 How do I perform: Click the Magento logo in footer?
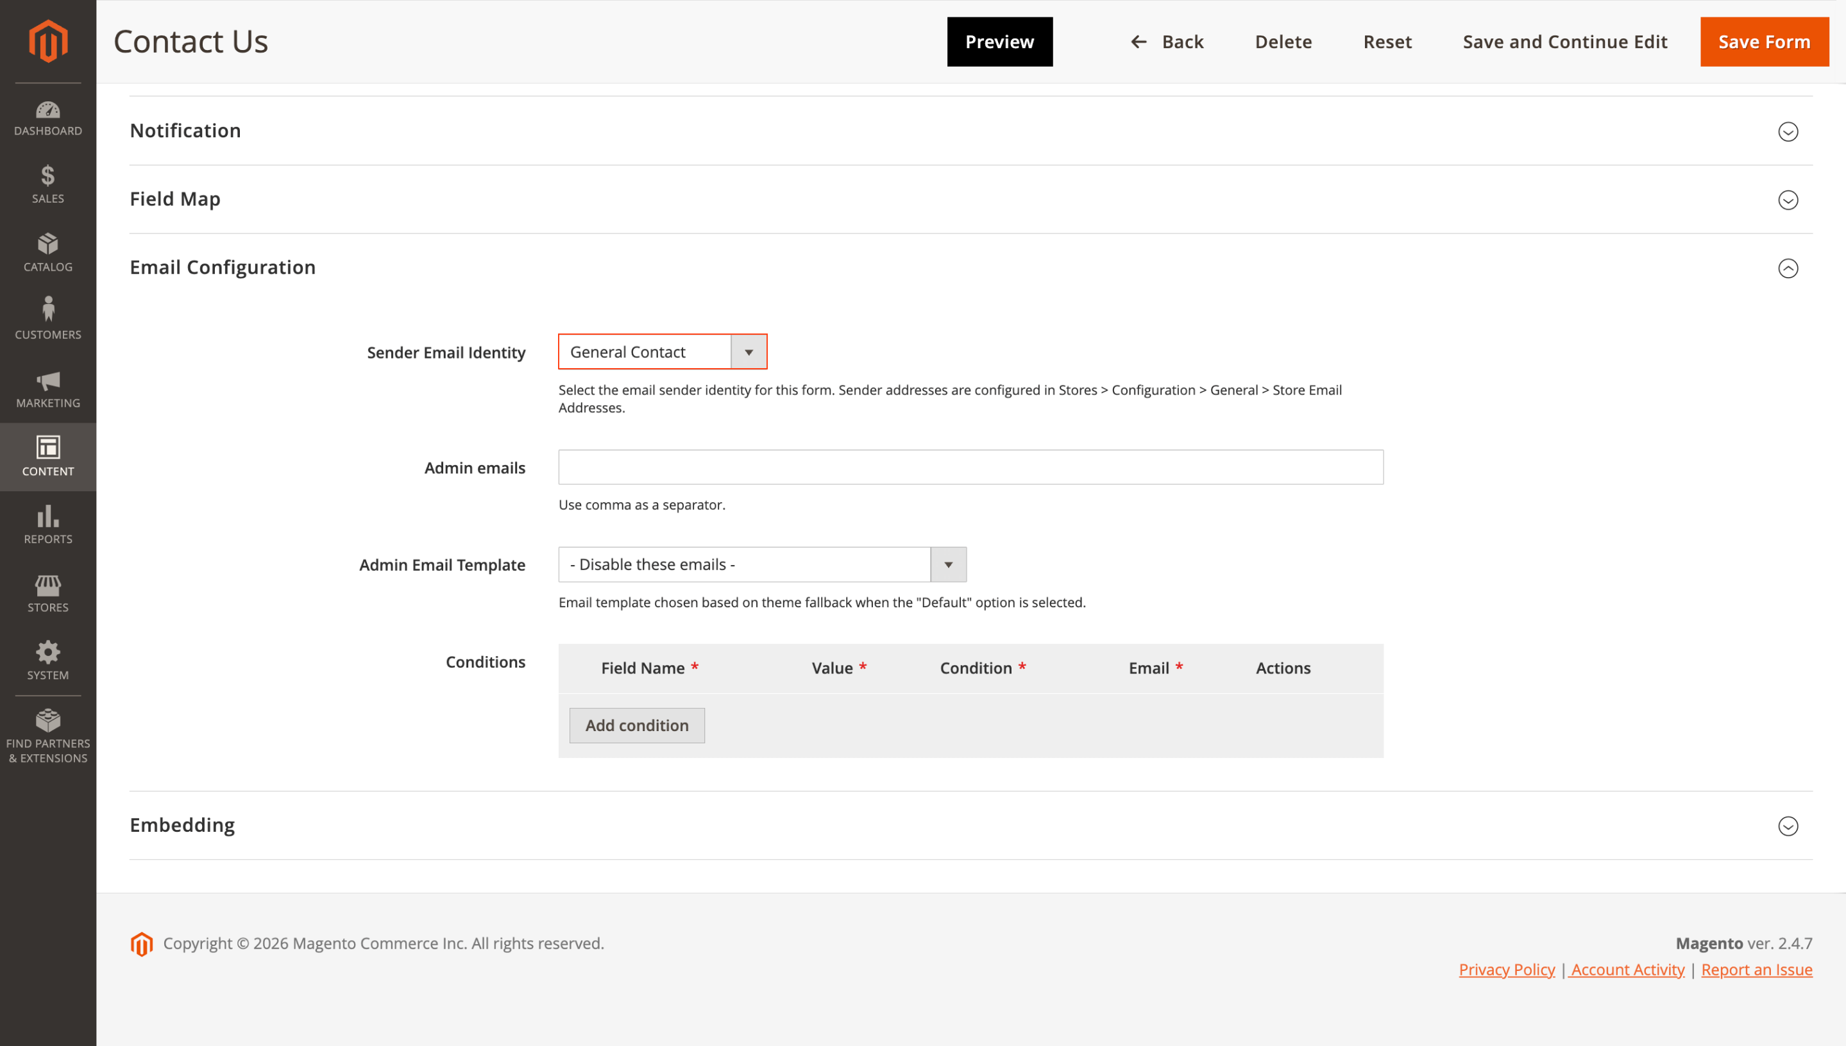[142, 944]
